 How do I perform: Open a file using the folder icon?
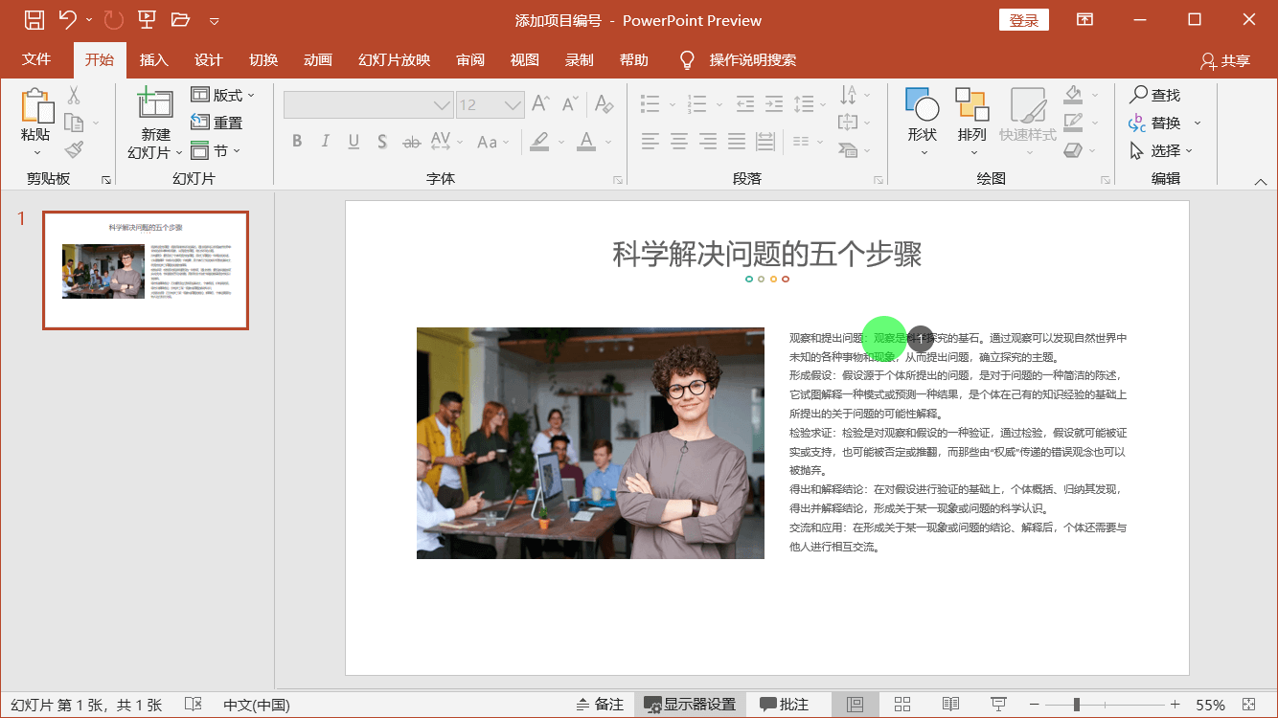click(180, 19)
